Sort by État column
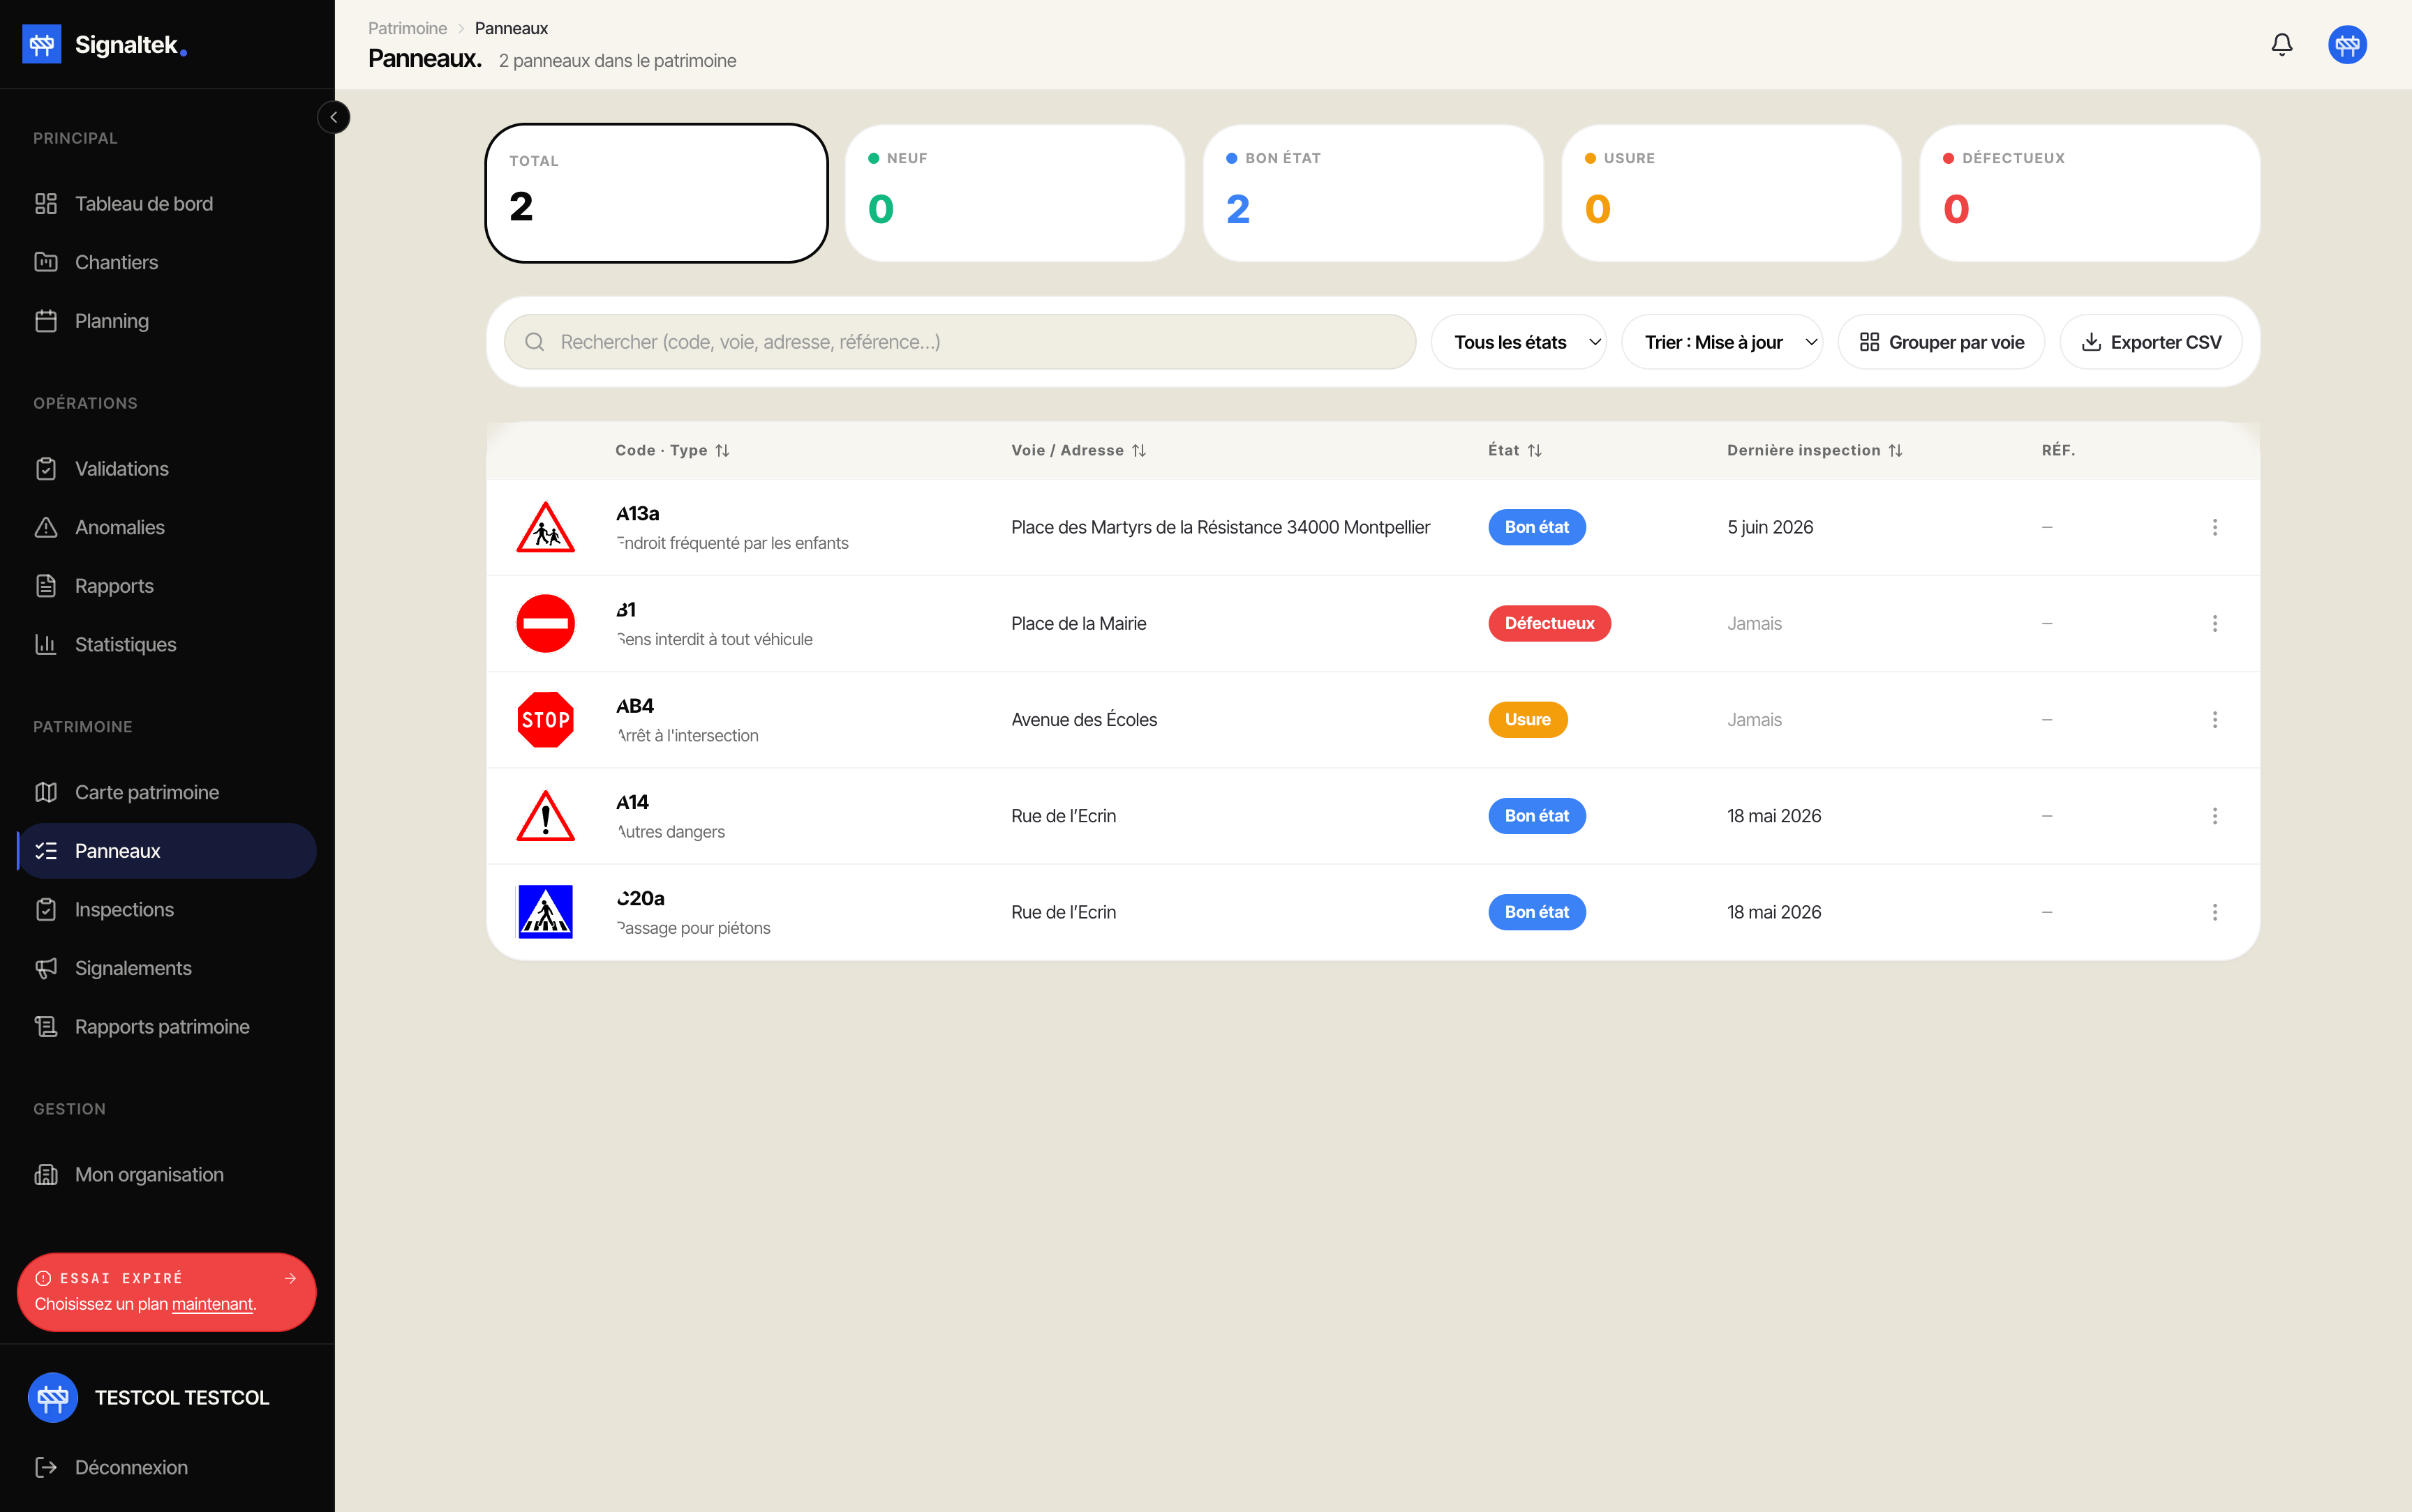 1514,451
